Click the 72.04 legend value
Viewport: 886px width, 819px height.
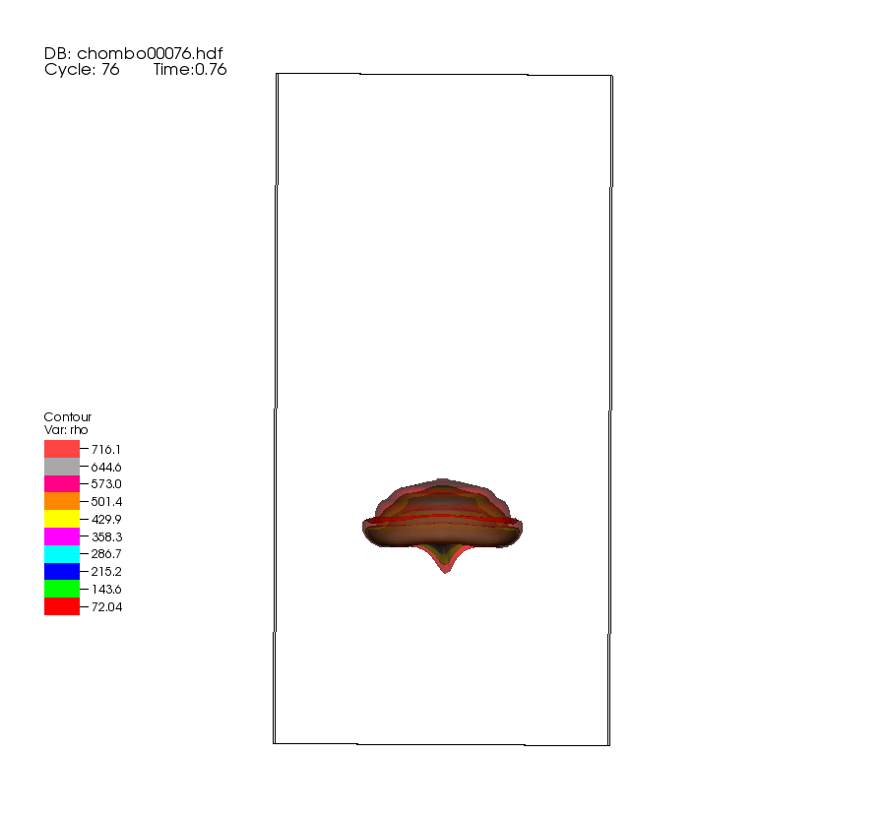106,606
